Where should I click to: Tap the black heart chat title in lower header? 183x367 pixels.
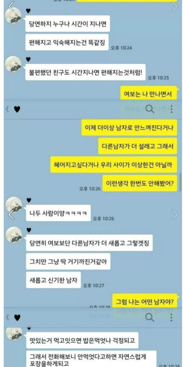[x=17, y=318]
